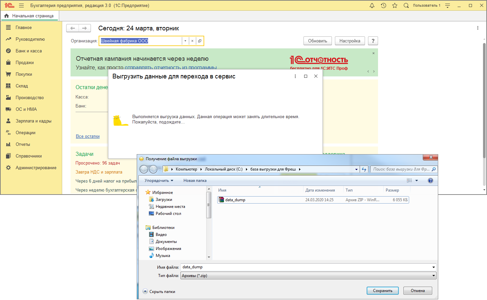Select Рабочий стол in folder tree
The width and height of the screenshot is (487, 300).
click(x=168, y=214)
